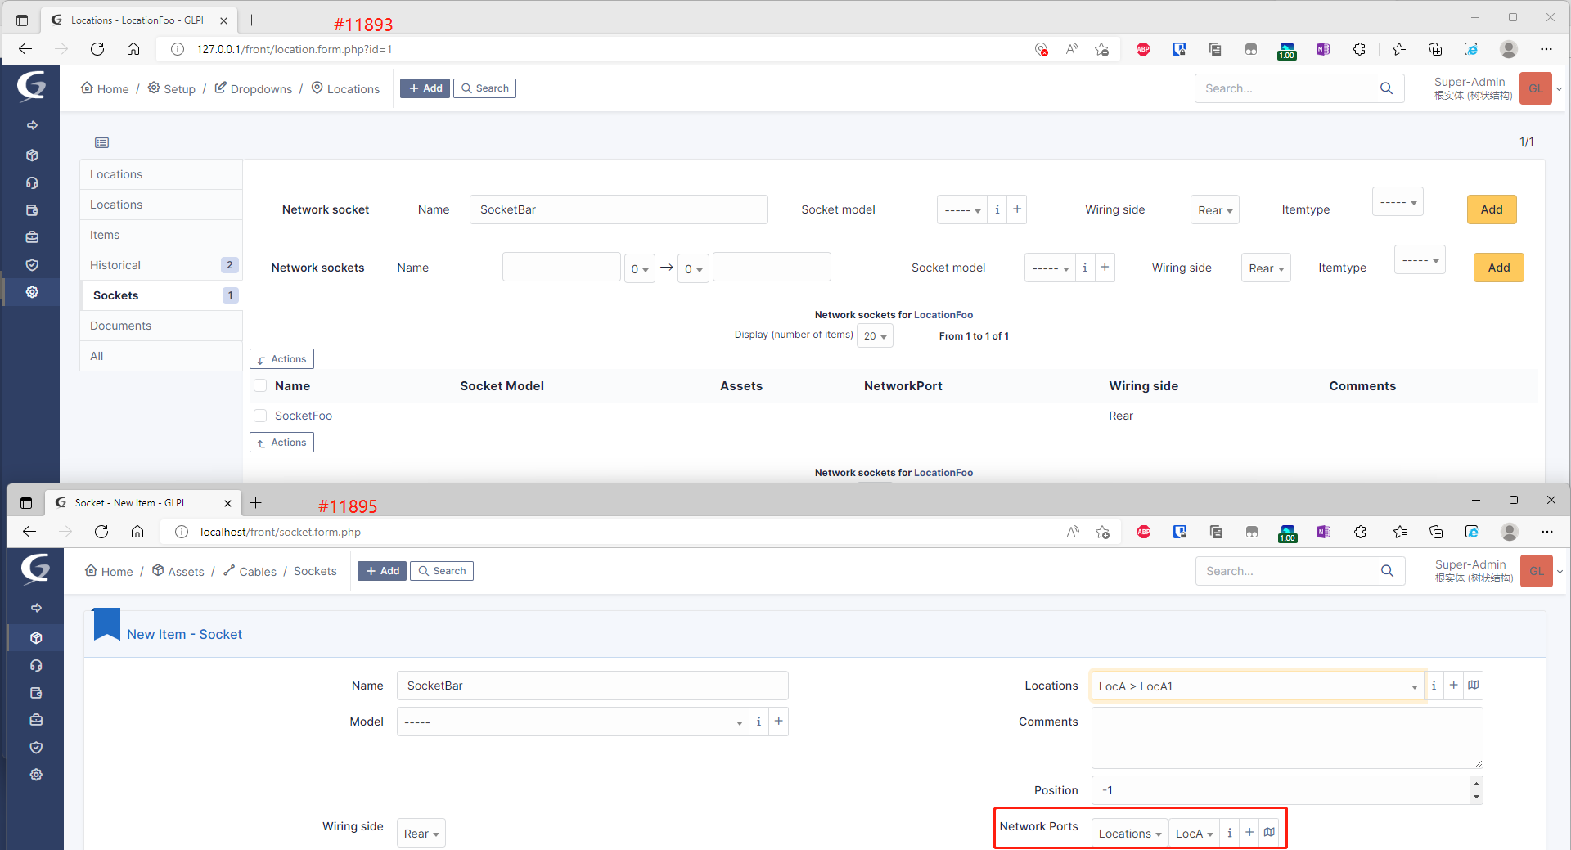Open Model dropdown in Socket form
Image resolution: width=1571 pixels, height=850 pixels.
tap(573, 722)
